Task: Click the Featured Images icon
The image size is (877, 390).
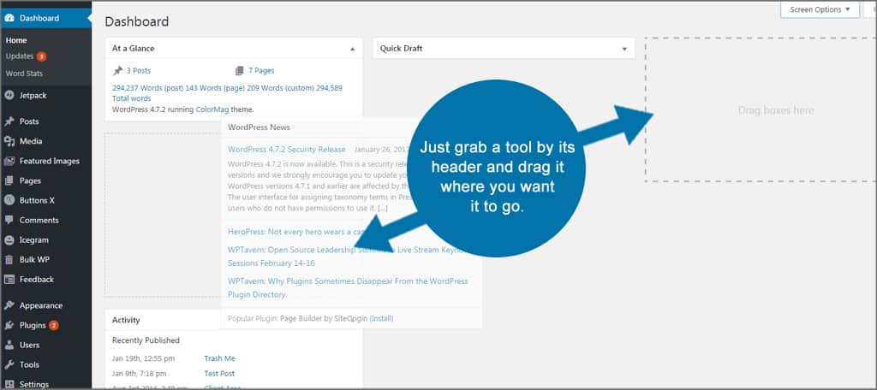Action: [9, 161]
